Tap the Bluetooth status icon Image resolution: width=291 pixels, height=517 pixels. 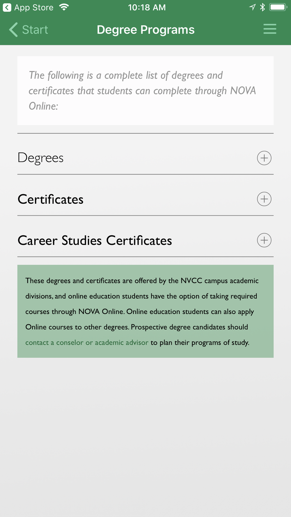pos(262,7)
